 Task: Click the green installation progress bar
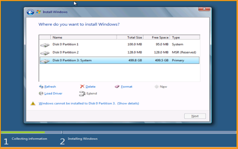[23, 132]
